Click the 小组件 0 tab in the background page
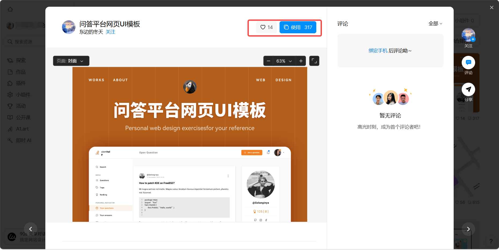The image size is (499, 250). click(464, 21)
